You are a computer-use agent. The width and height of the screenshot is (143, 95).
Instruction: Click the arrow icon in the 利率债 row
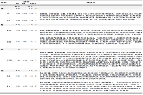[x=36, y=30]
